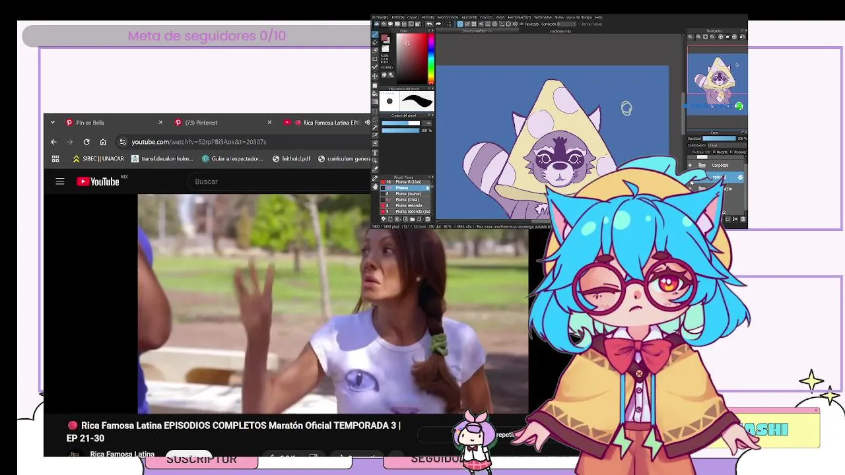Select the Hand tool
Viewport: 845px width, 475px height.
pyautogui.click(x=374, y=187)
